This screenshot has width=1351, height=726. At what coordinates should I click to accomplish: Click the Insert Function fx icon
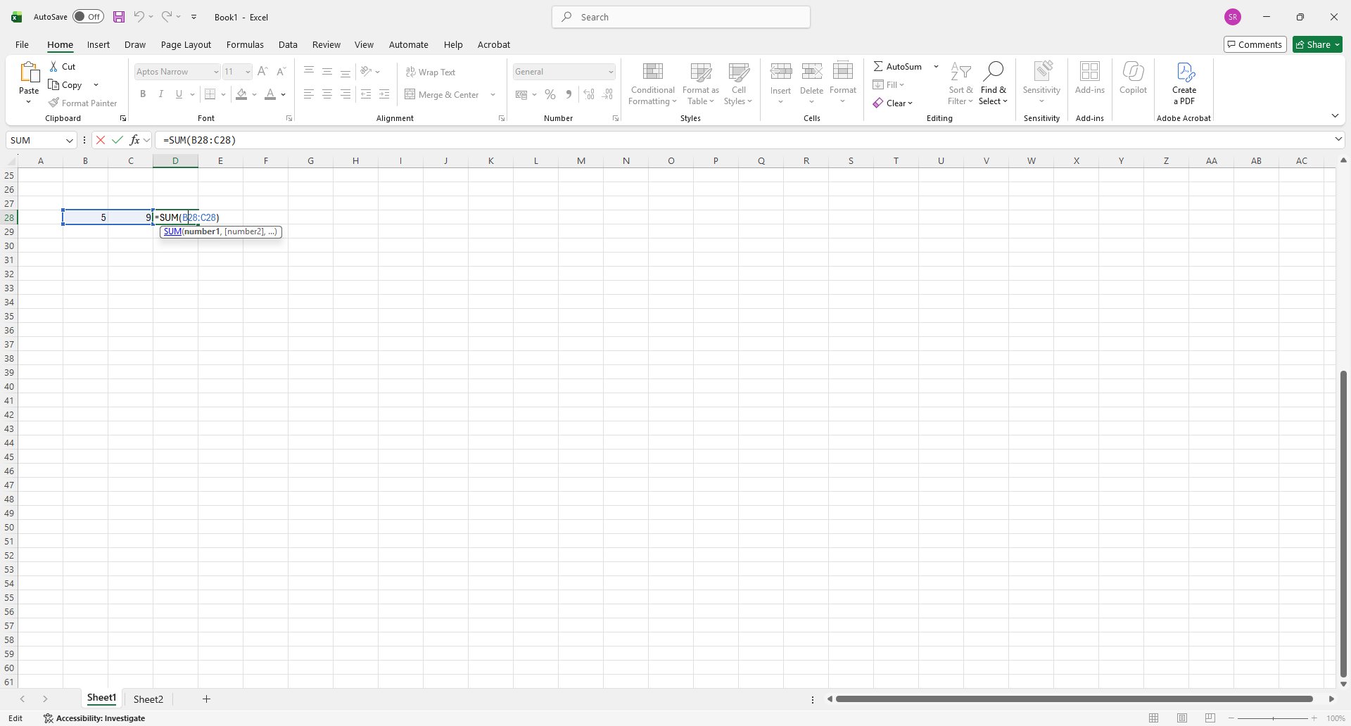134,140
